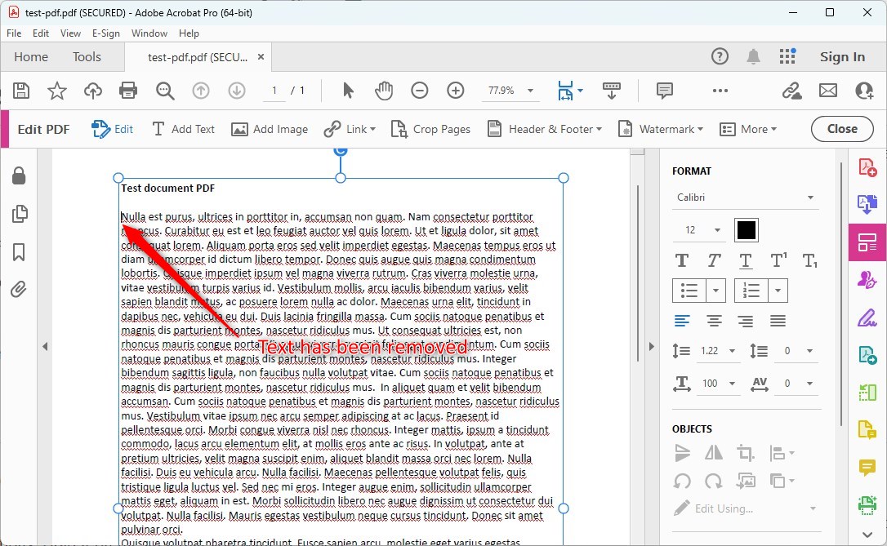Image resolution: width=887 pixels, height=546 pixels.
Task: Open the zoom level dropdown at 77.9%
Action: (x=510, y=91)
